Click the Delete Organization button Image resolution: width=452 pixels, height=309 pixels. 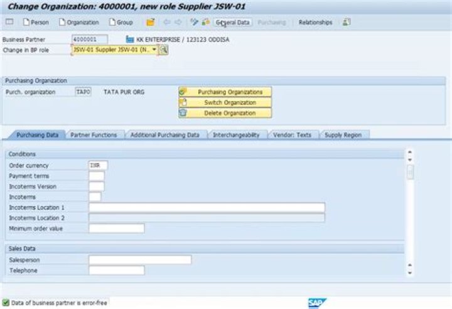pos(225,113)
